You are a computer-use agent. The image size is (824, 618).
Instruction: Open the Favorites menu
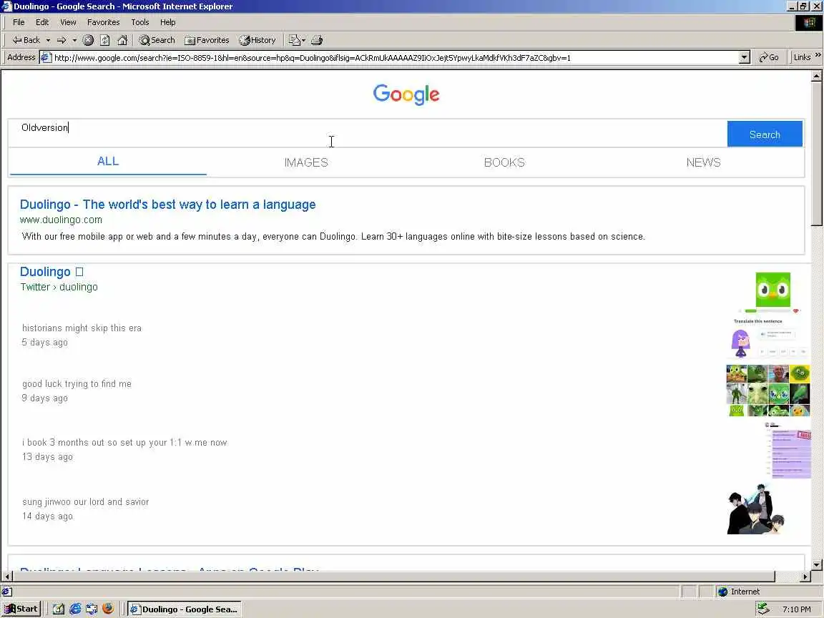[x=104, y=22]
